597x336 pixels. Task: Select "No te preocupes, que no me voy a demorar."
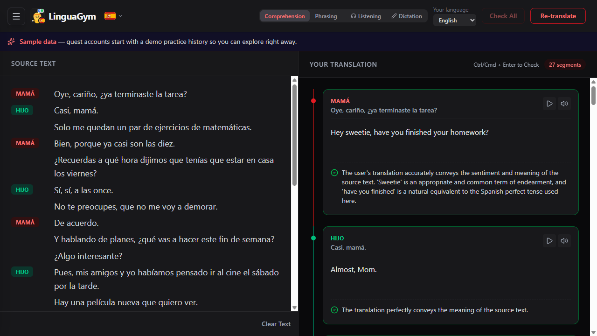point(136,207)
